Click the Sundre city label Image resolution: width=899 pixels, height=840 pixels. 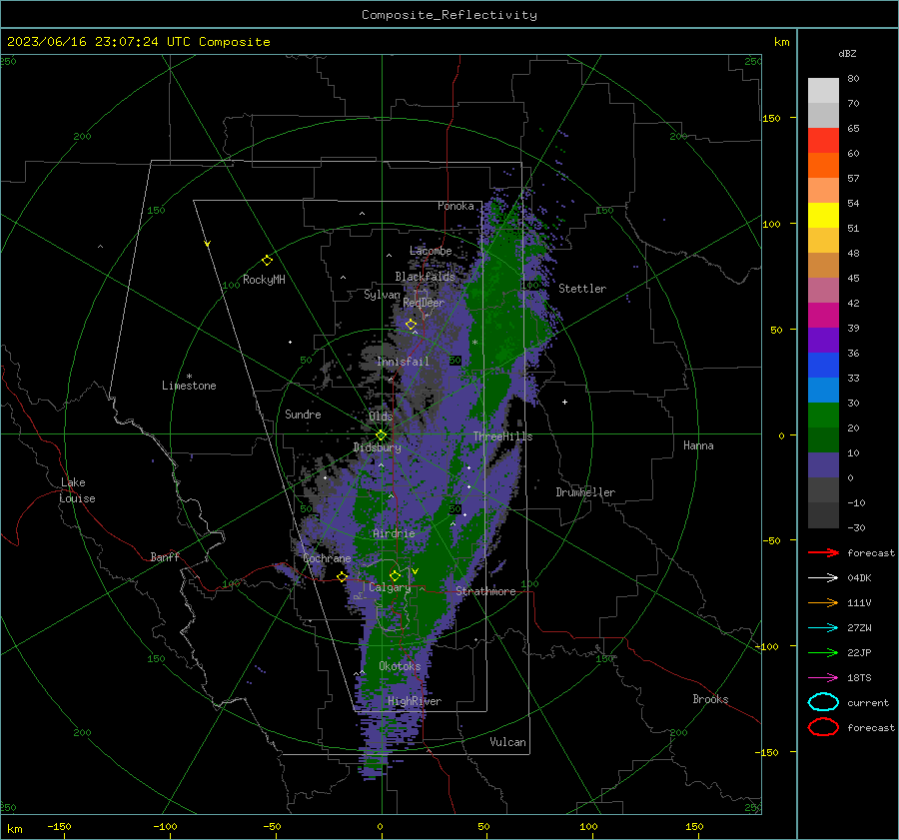point(303,414)
